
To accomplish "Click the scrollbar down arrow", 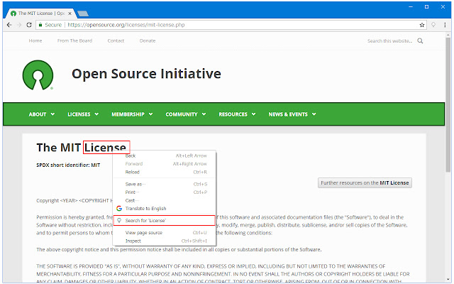I will click(448, 280).
